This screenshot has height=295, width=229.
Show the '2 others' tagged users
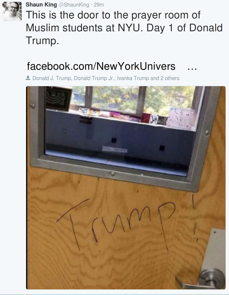170,78
